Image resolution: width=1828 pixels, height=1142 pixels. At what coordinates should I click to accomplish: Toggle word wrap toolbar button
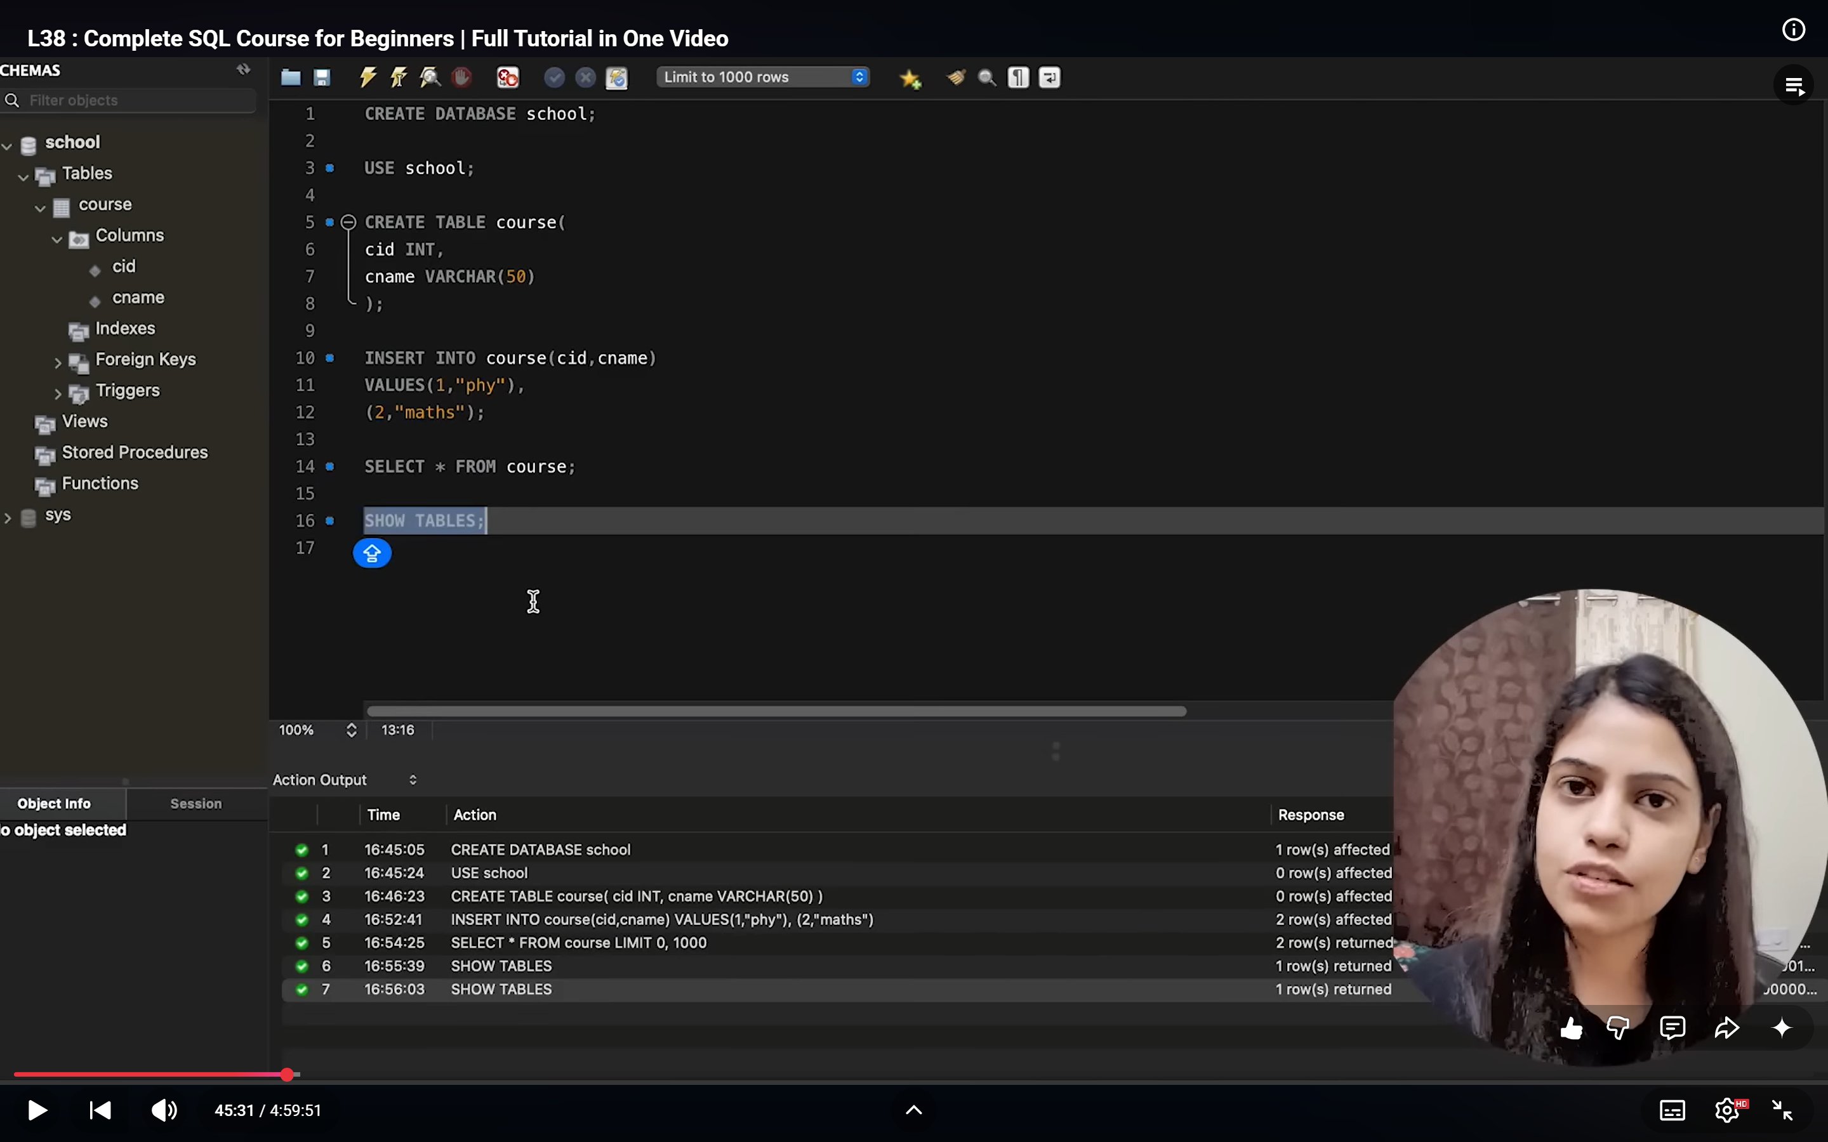click(1050, 77)
